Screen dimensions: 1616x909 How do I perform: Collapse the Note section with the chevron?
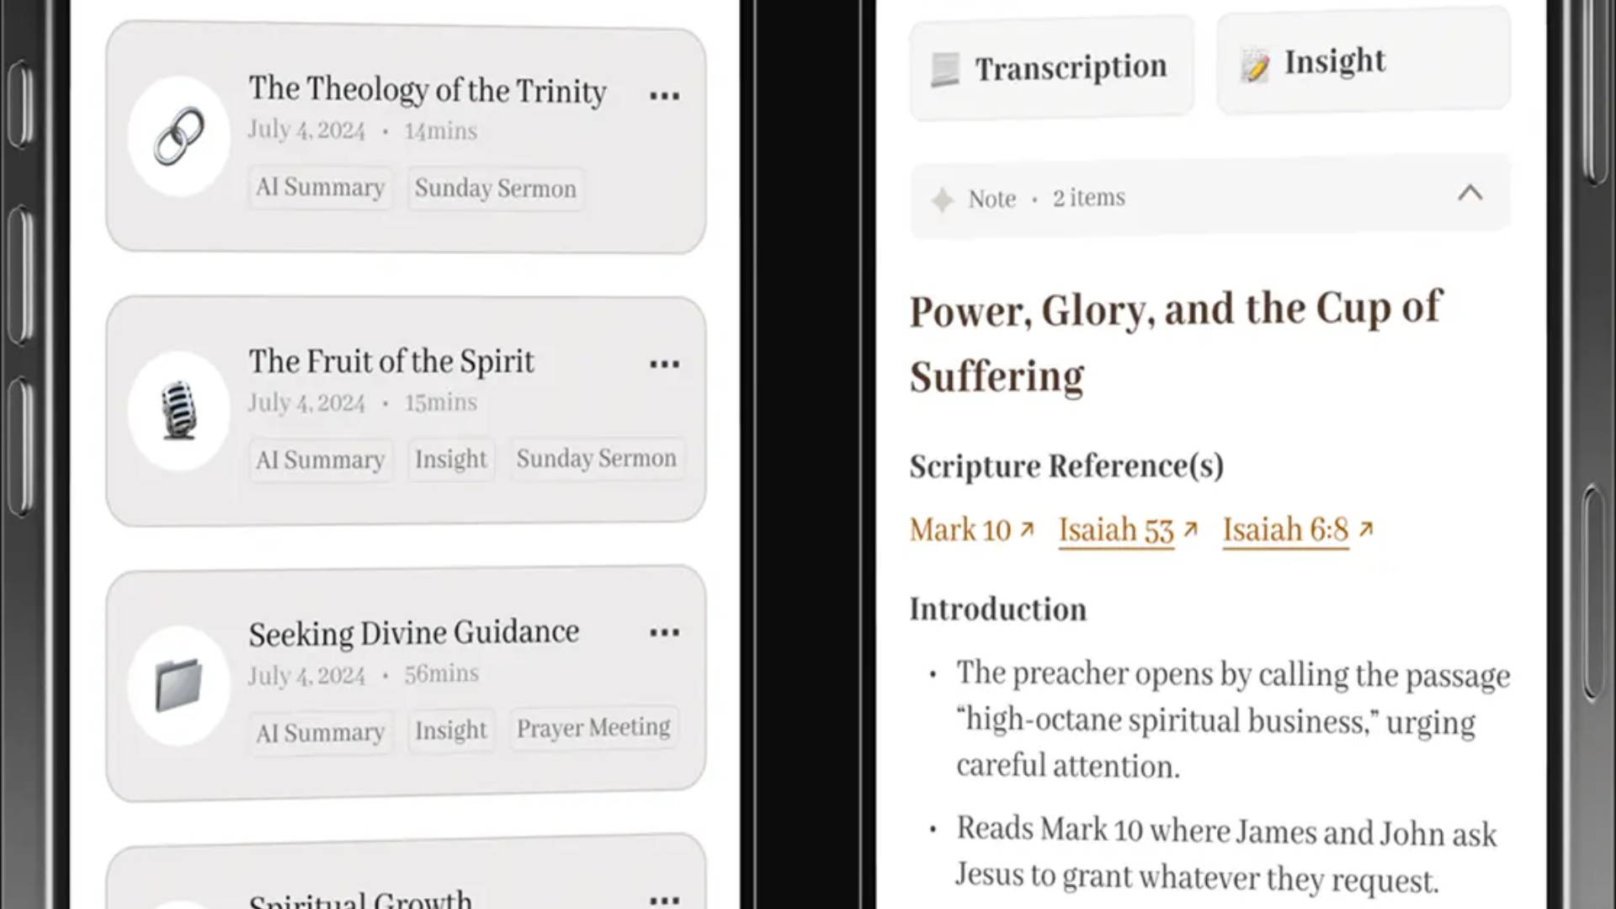pyautogui.click(x=1470, y=194)
